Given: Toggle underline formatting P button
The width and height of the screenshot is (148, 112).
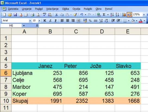Looking at the screenshot, I should (x=56, y=20).
